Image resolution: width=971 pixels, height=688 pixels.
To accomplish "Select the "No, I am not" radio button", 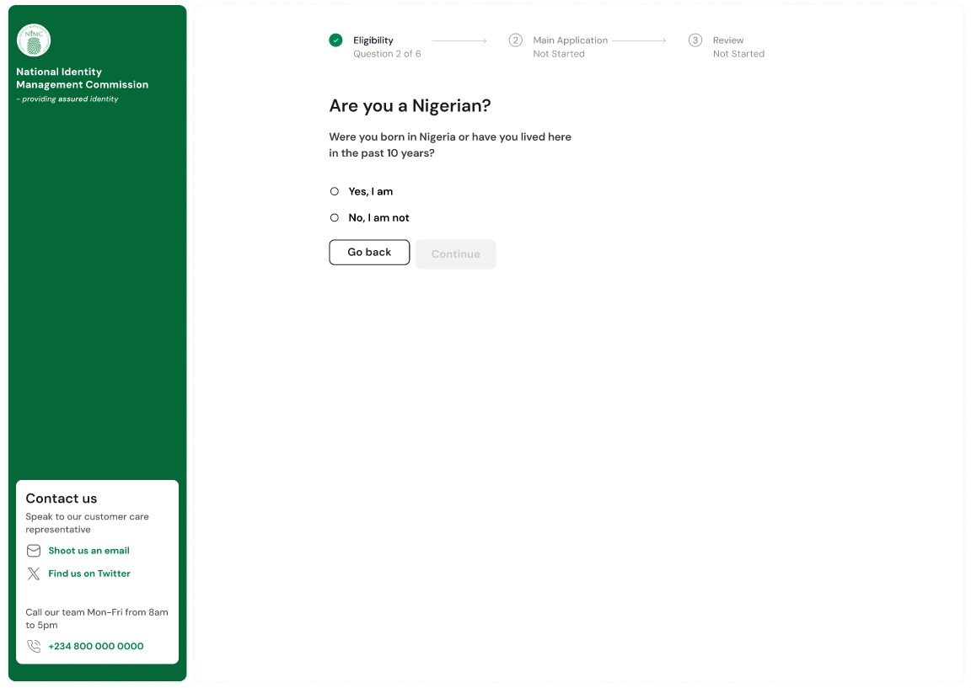I will [x=335, y=217].
